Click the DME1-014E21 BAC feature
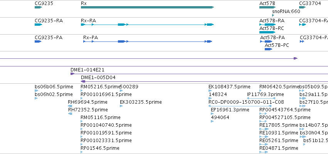Screen dimensions: 328x154 [x=199, y=74]
